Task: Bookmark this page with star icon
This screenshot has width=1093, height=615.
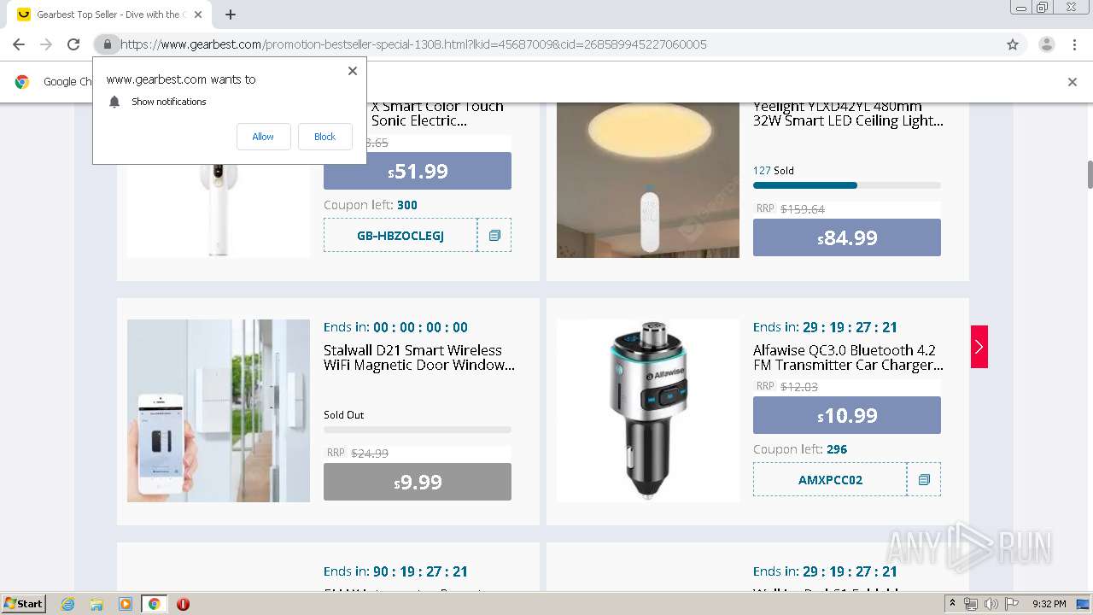Action: (1013, 44)
